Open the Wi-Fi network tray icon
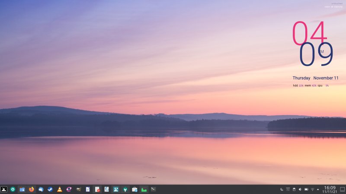The height and width of the screenshot is (194, 346). pos(312,189)
